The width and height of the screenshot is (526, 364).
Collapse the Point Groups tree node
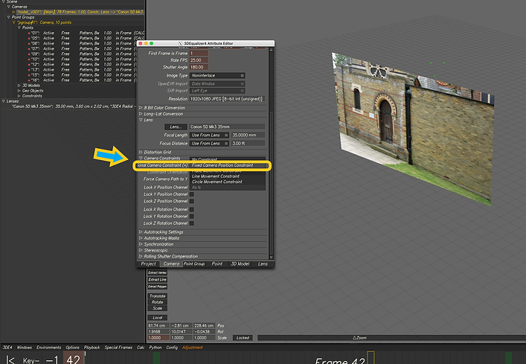click(9, 17)
